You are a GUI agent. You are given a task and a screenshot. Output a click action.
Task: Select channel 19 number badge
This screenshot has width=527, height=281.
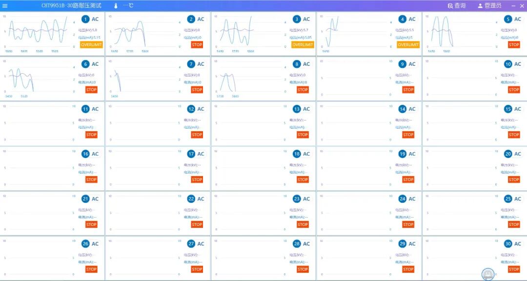[402, 154]
